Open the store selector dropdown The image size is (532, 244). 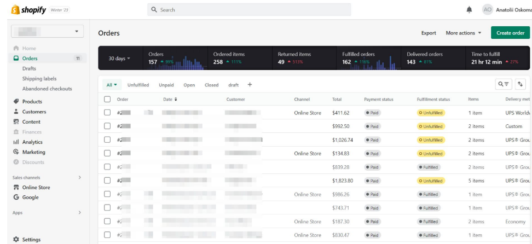[47, 32]
